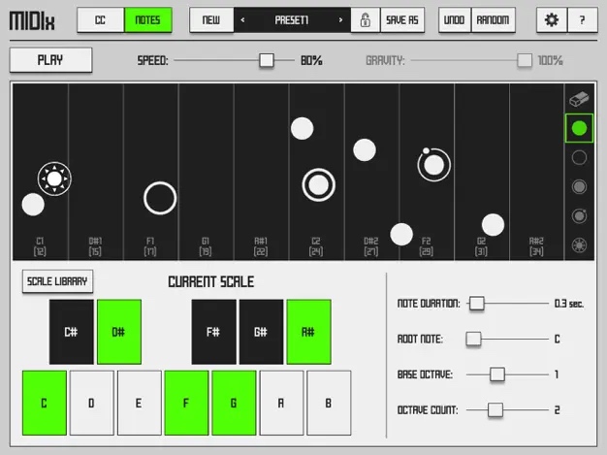607x455 pixels.
Task: Toggle the C white key
Action: [45, 404]
